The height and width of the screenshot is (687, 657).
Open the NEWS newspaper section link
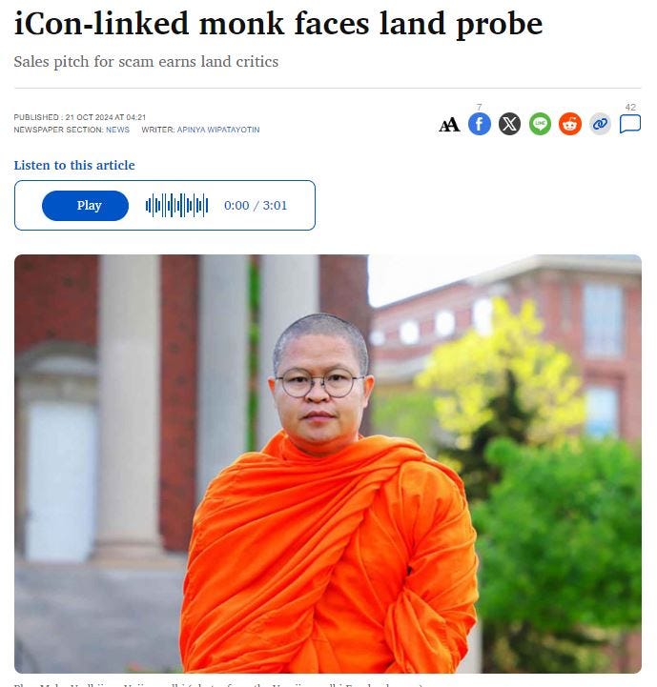(x=117, y=130)
